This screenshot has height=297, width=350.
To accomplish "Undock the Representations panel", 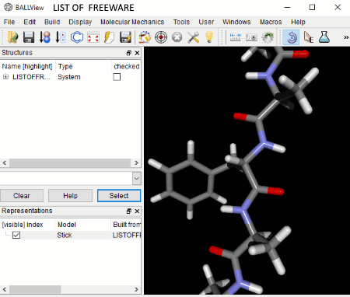I will click(128, 211).
